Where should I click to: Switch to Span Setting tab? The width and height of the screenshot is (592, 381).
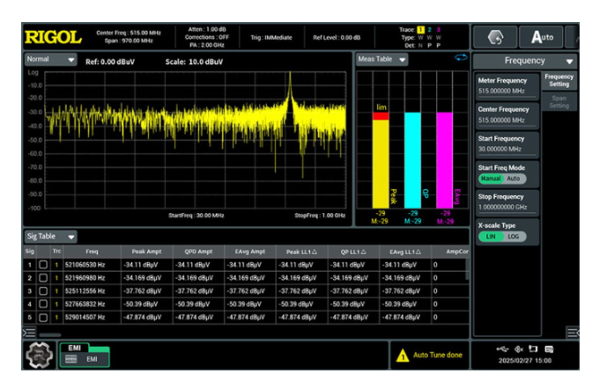click(x=559, y=102)
